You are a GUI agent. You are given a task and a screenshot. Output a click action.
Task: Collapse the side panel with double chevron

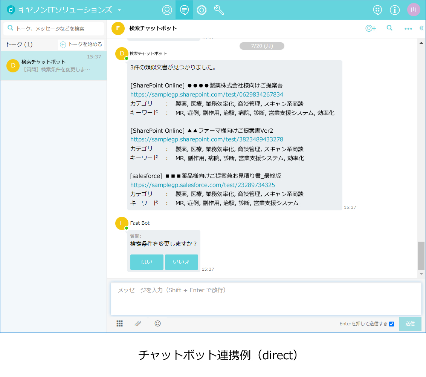click(x=421, y=28)
